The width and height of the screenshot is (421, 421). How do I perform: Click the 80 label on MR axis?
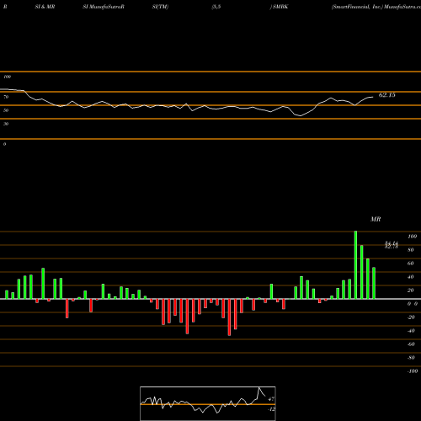click(411, 250)
